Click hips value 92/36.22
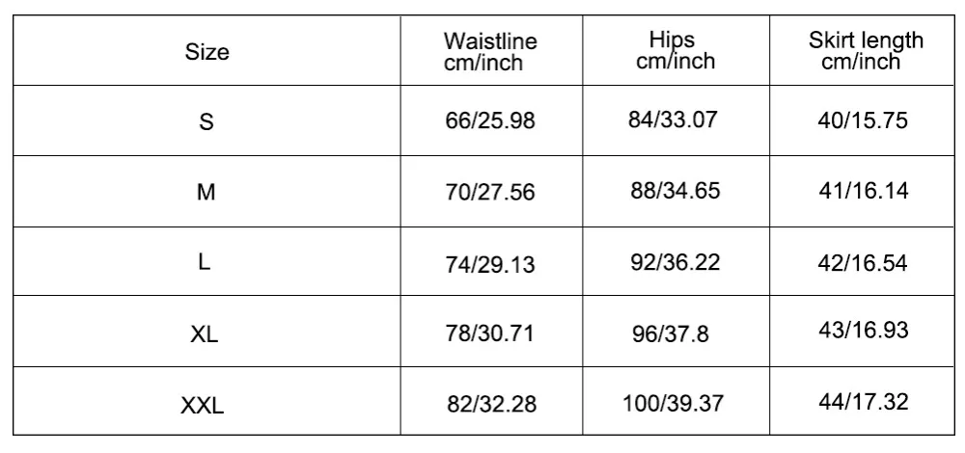The image size is (965, 453). pyautogui.click(x=675, y=262)
